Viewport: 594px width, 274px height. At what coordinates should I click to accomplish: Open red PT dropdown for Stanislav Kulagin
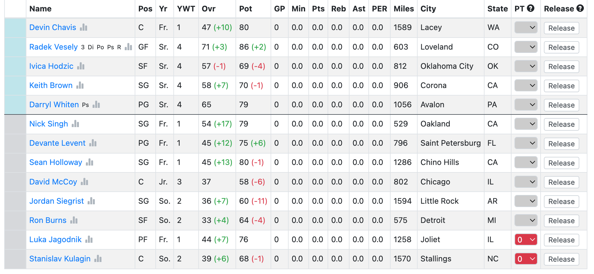tap(526, 259)
